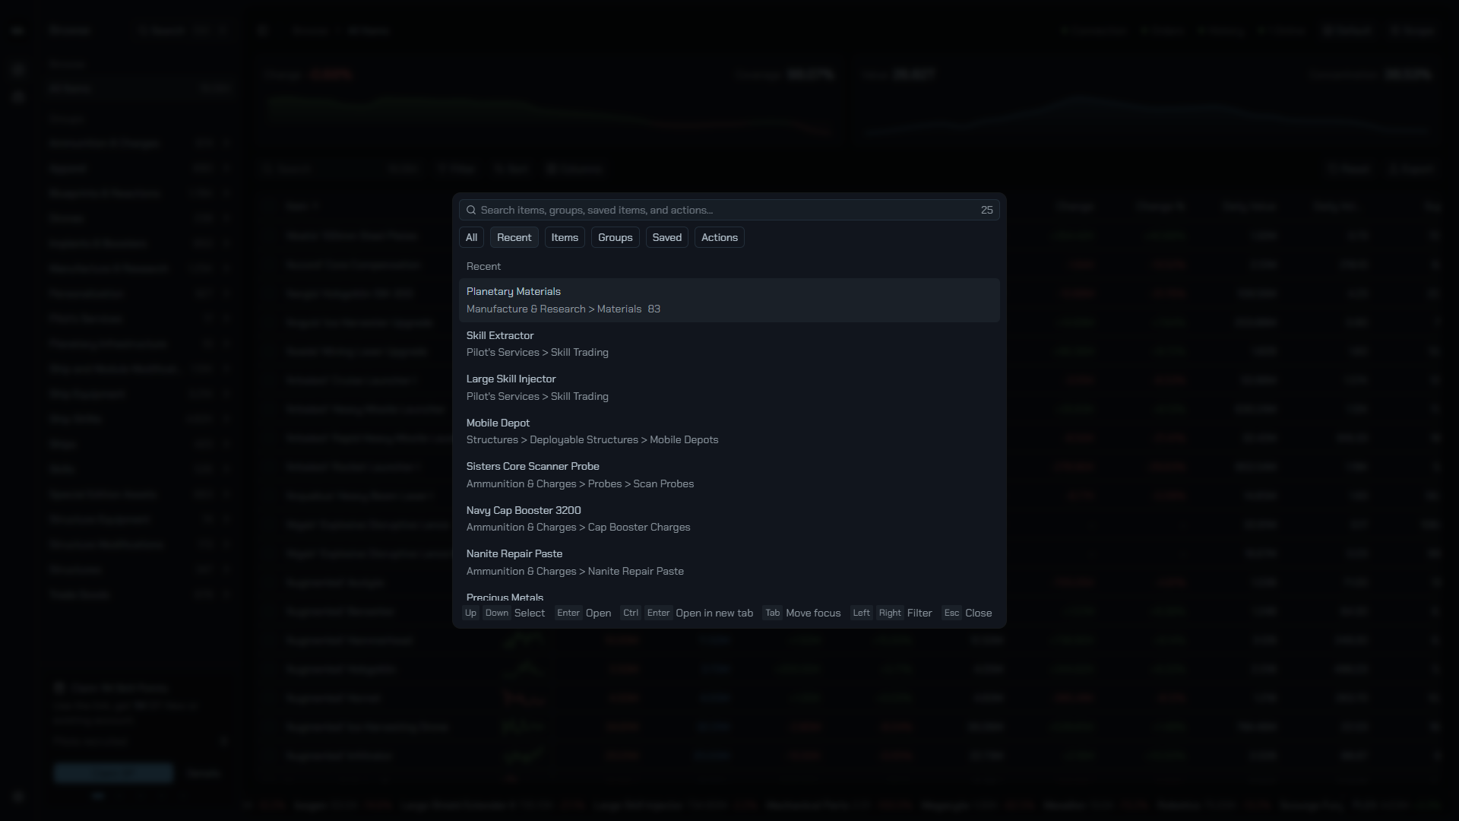This screenshot has width=1459, height=821.
Task: Open the Large Skill Injector result
Action: [729, 388]
